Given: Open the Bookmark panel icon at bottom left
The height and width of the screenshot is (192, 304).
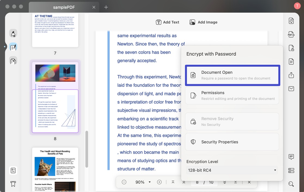Looking at the screenshot, I should coord(13,184).
